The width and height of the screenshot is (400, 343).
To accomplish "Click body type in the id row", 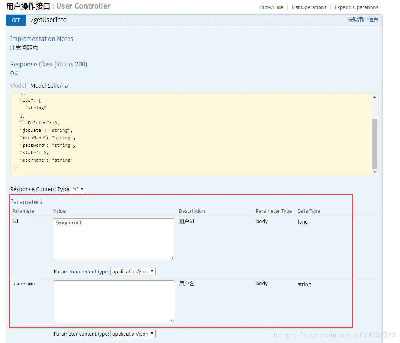I will pos(262,221).
